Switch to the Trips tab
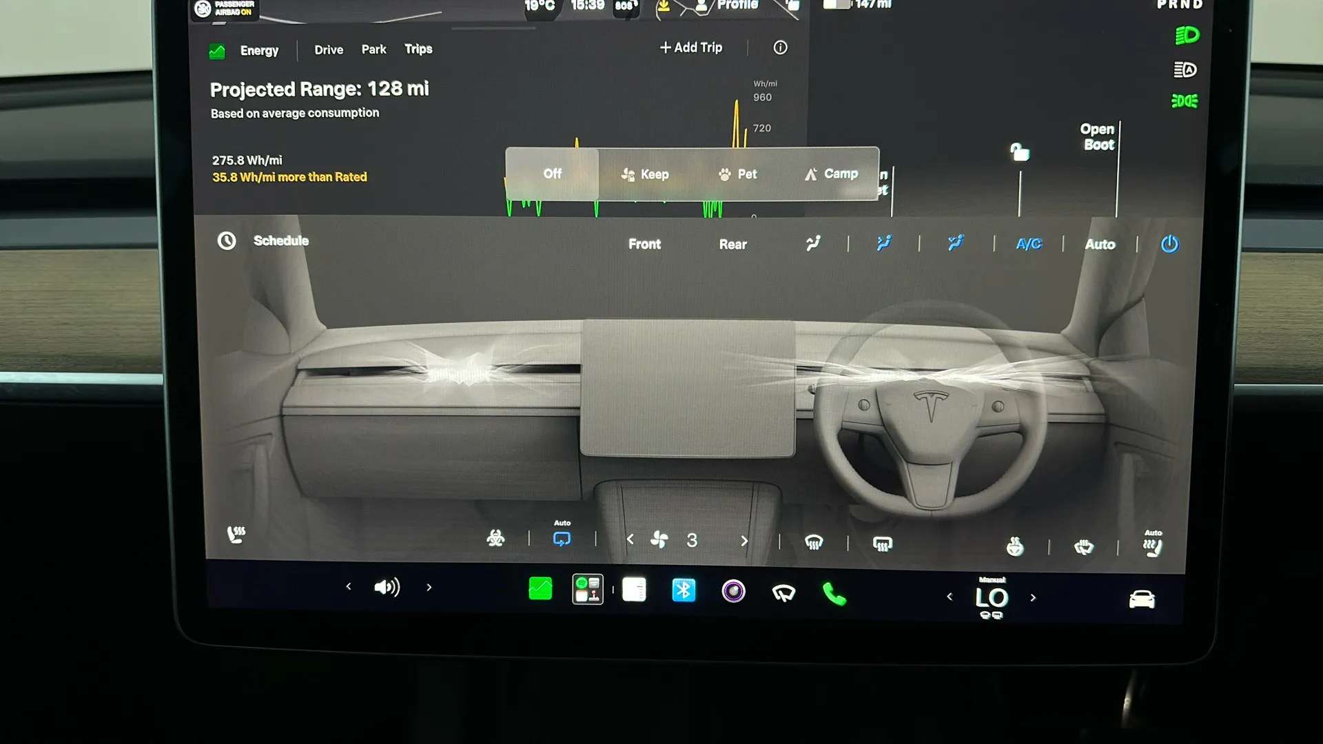This screenshot has width=1323, height=744. pyautogui.click(x=418, y=49)
